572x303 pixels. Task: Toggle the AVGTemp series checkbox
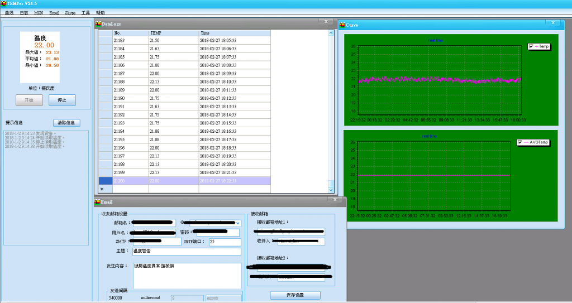coord(520,142)
